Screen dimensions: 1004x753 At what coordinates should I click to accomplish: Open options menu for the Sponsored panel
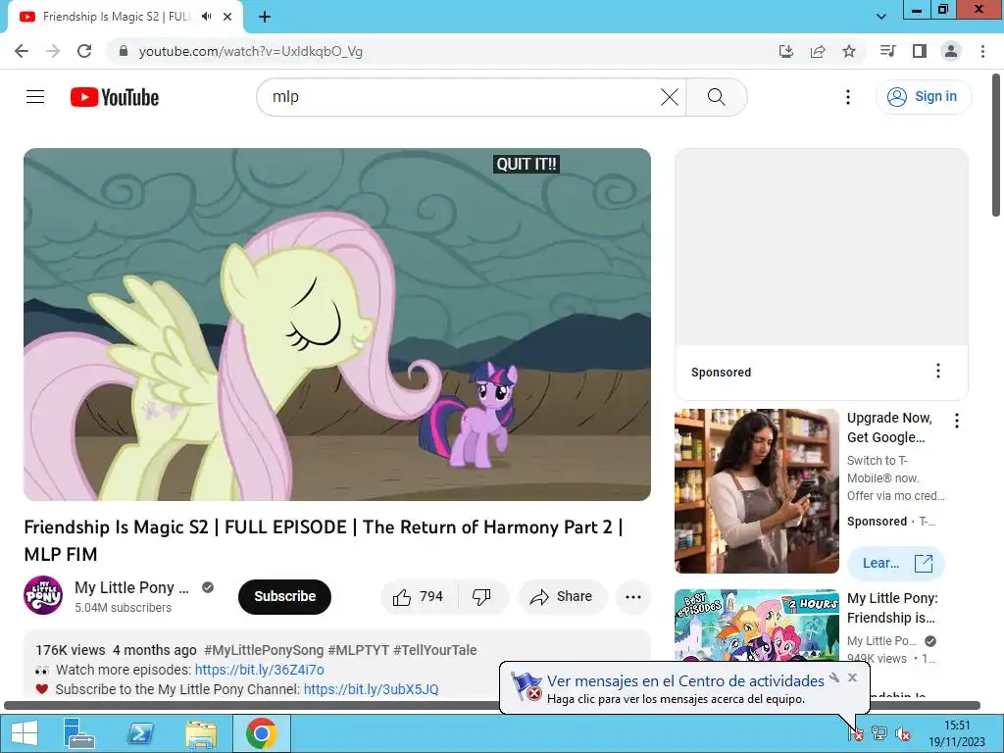coord(938,371)
